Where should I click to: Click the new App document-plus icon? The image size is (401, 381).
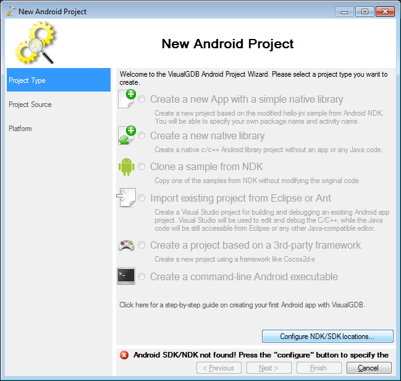(127, 99)
